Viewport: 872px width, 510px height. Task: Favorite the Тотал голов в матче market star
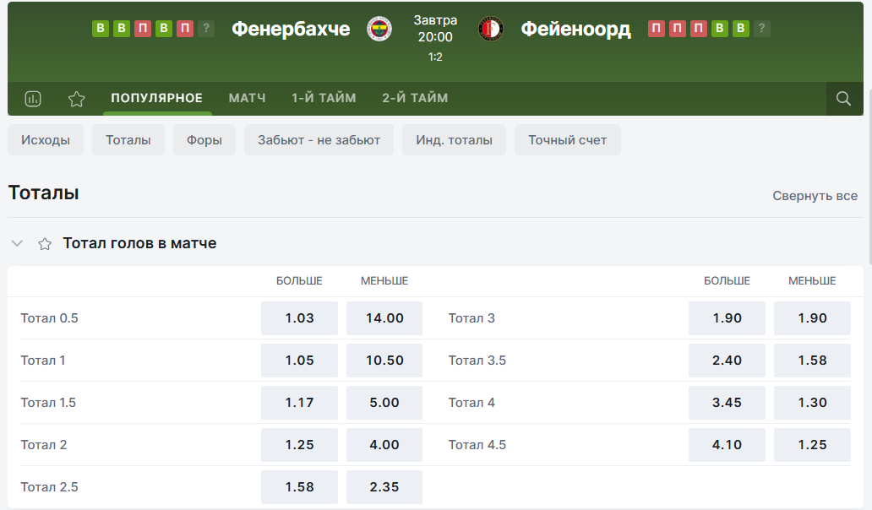coord(45,244)
